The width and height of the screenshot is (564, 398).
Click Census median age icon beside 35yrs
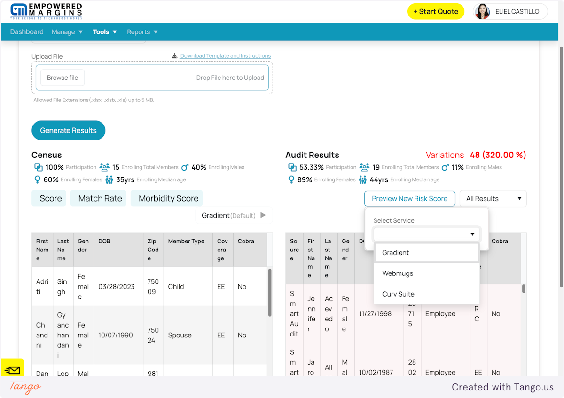109,179
